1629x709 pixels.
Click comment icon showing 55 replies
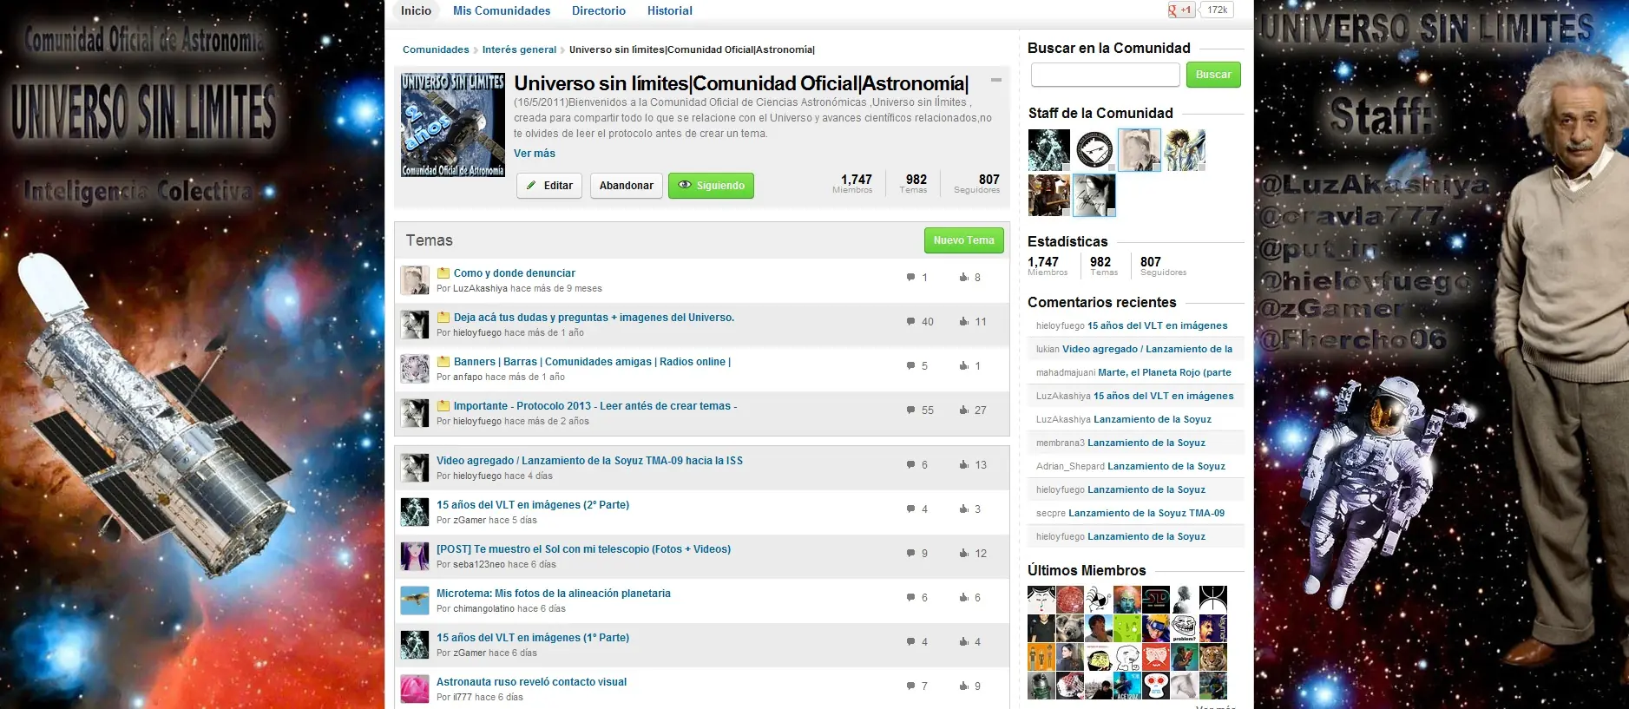[910, 410]
